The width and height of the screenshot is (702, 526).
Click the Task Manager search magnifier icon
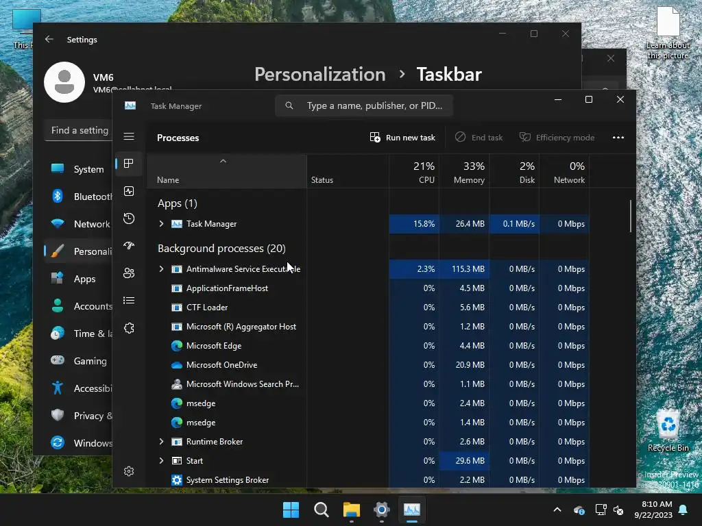coord(289,105)
